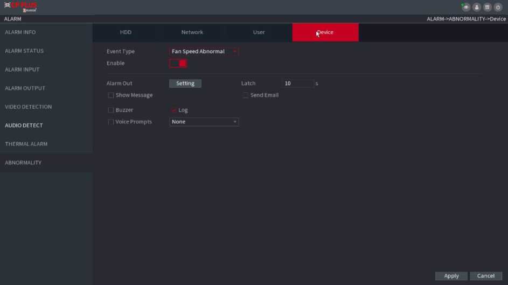Image resolution: width=508 pixels, height=285 pixels.
Task: Uncheck the Log checkbox
Action: coord(174,110)
